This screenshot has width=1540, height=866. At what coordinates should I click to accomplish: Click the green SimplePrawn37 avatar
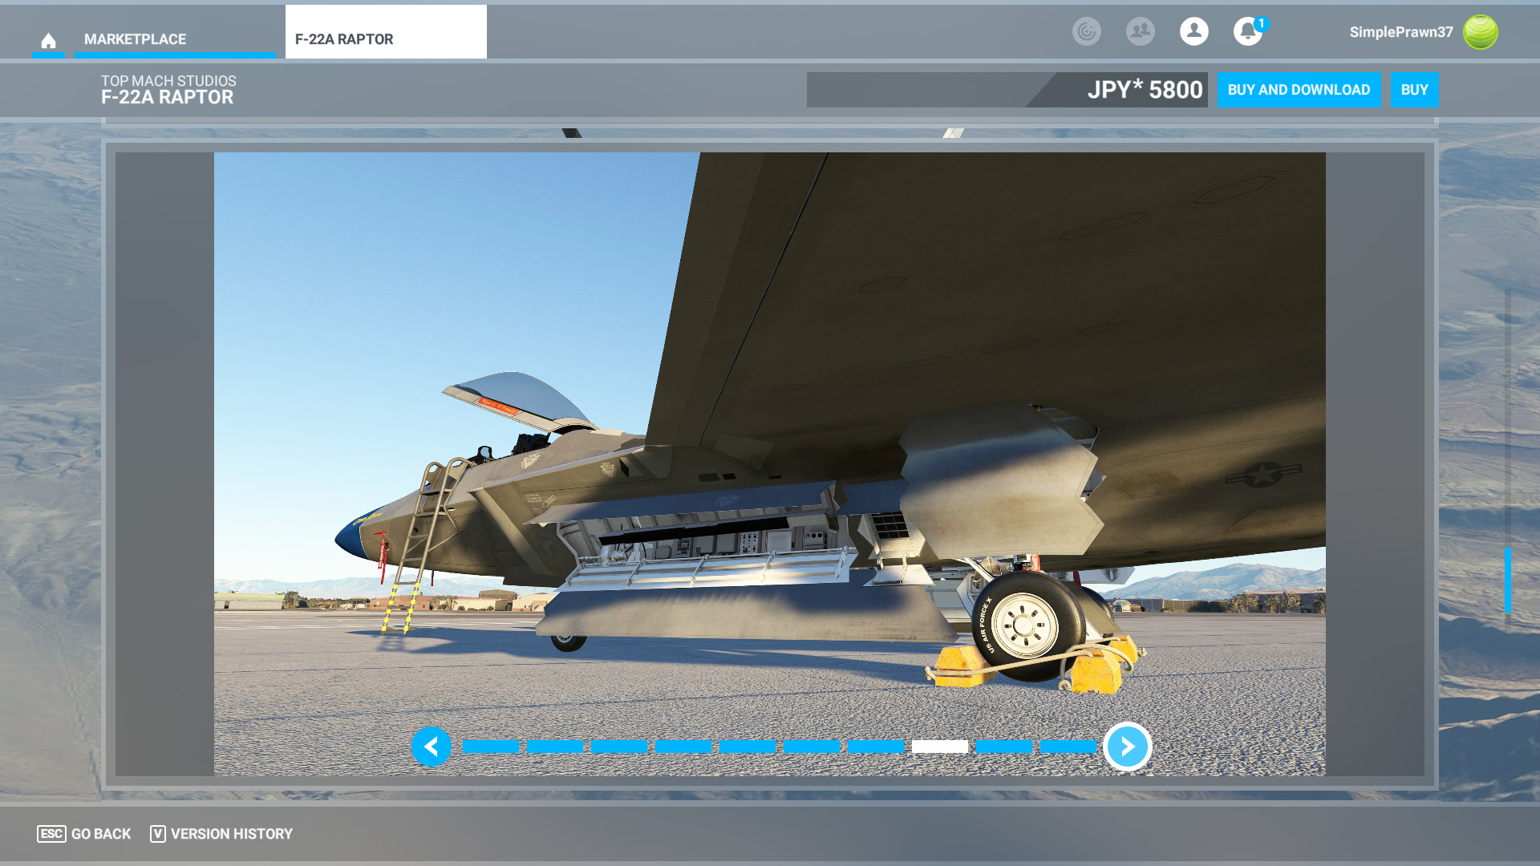[x=1480, y=32]
